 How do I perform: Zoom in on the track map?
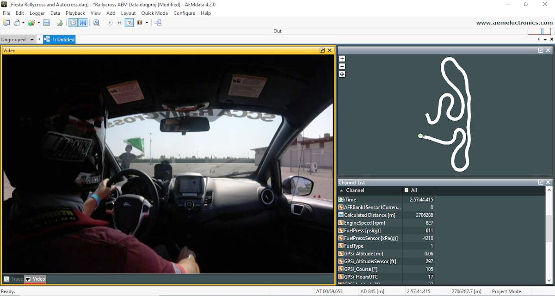point(342,59)
